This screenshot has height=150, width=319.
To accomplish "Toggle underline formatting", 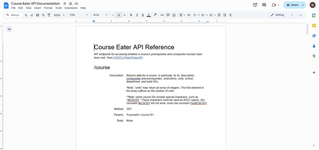I will 143,15.
